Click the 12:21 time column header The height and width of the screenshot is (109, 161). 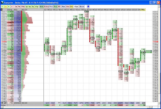[131, 10]
